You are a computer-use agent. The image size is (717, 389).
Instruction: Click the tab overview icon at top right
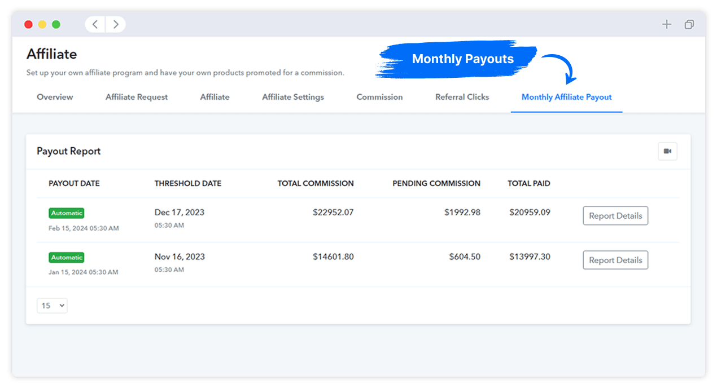[689, 24]
